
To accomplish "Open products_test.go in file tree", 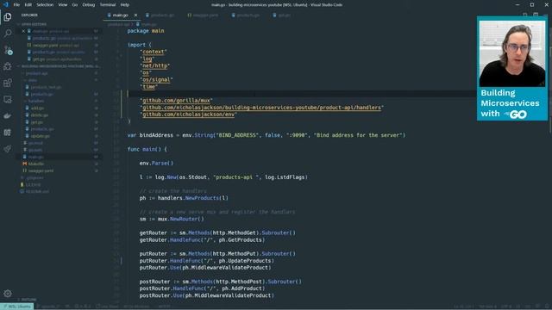I will click(x=46, y=87).
